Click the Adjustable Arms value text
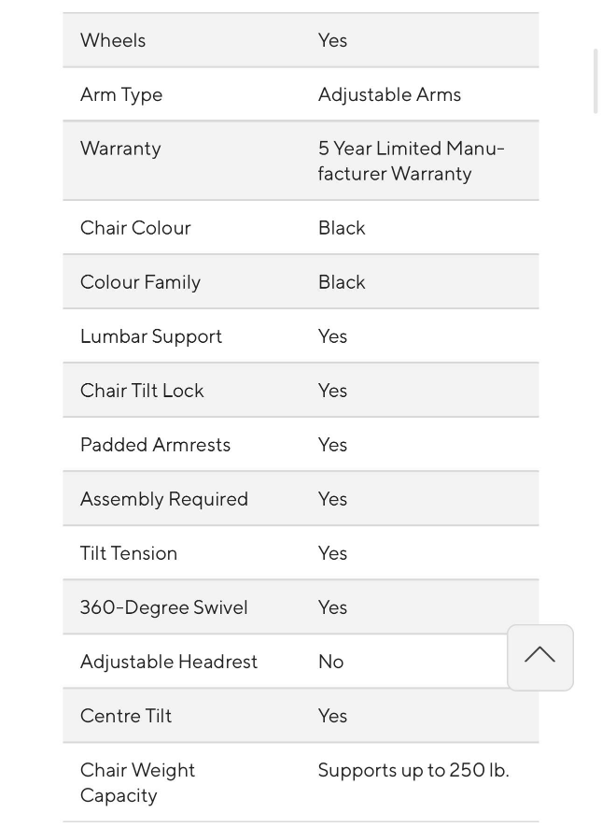This screenshot has width=602, height=827. (x=389, y=95)
